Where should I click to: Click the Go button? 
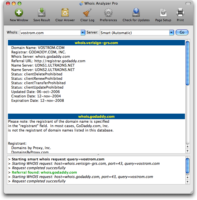coord(182,32)
